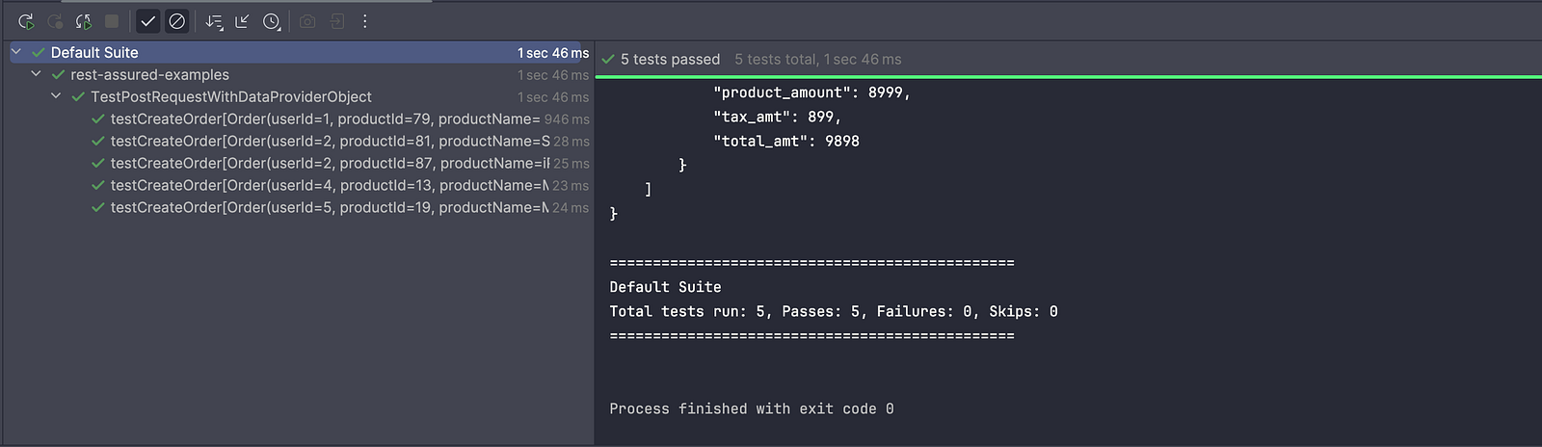
Task: Click '"product_amount": 8999,' console line
Action: (x=811, y=92)
